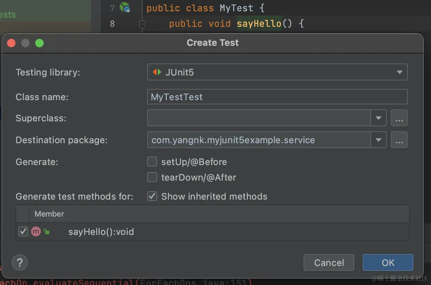
Task: Click the Superclass text field
Action: 259,118
